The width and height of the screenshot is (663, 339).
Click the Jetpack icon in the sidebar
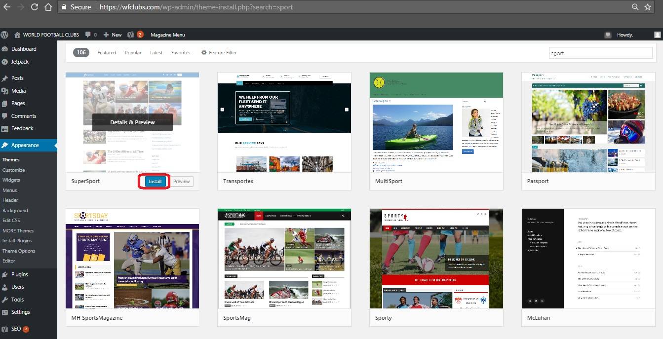point(5,62)
